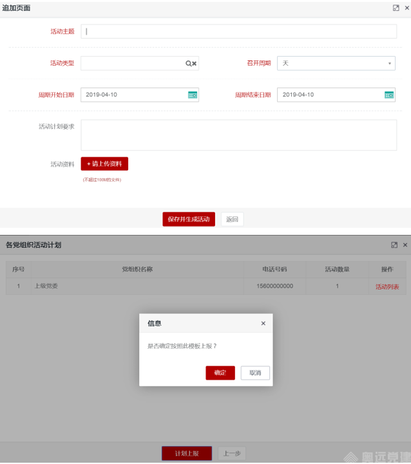
Task: Click the 电话号码 column header
Action: (274, 269)
